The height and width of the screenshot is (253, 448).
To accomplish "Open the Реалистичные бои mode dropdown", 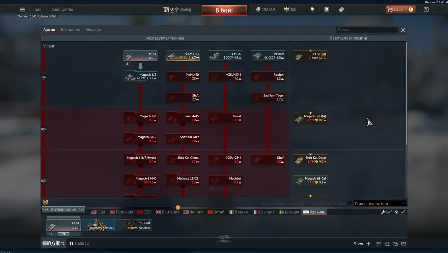I will (x=380, y=204).
